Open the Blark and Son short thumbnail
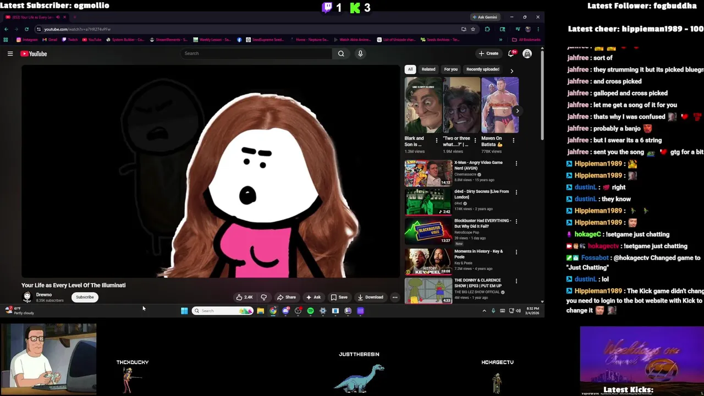Screen dimensions: 704x396 point(423,105)
